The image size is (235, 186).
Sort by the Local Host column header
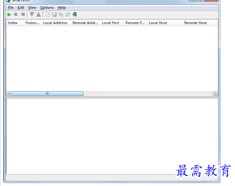[165, 23]
